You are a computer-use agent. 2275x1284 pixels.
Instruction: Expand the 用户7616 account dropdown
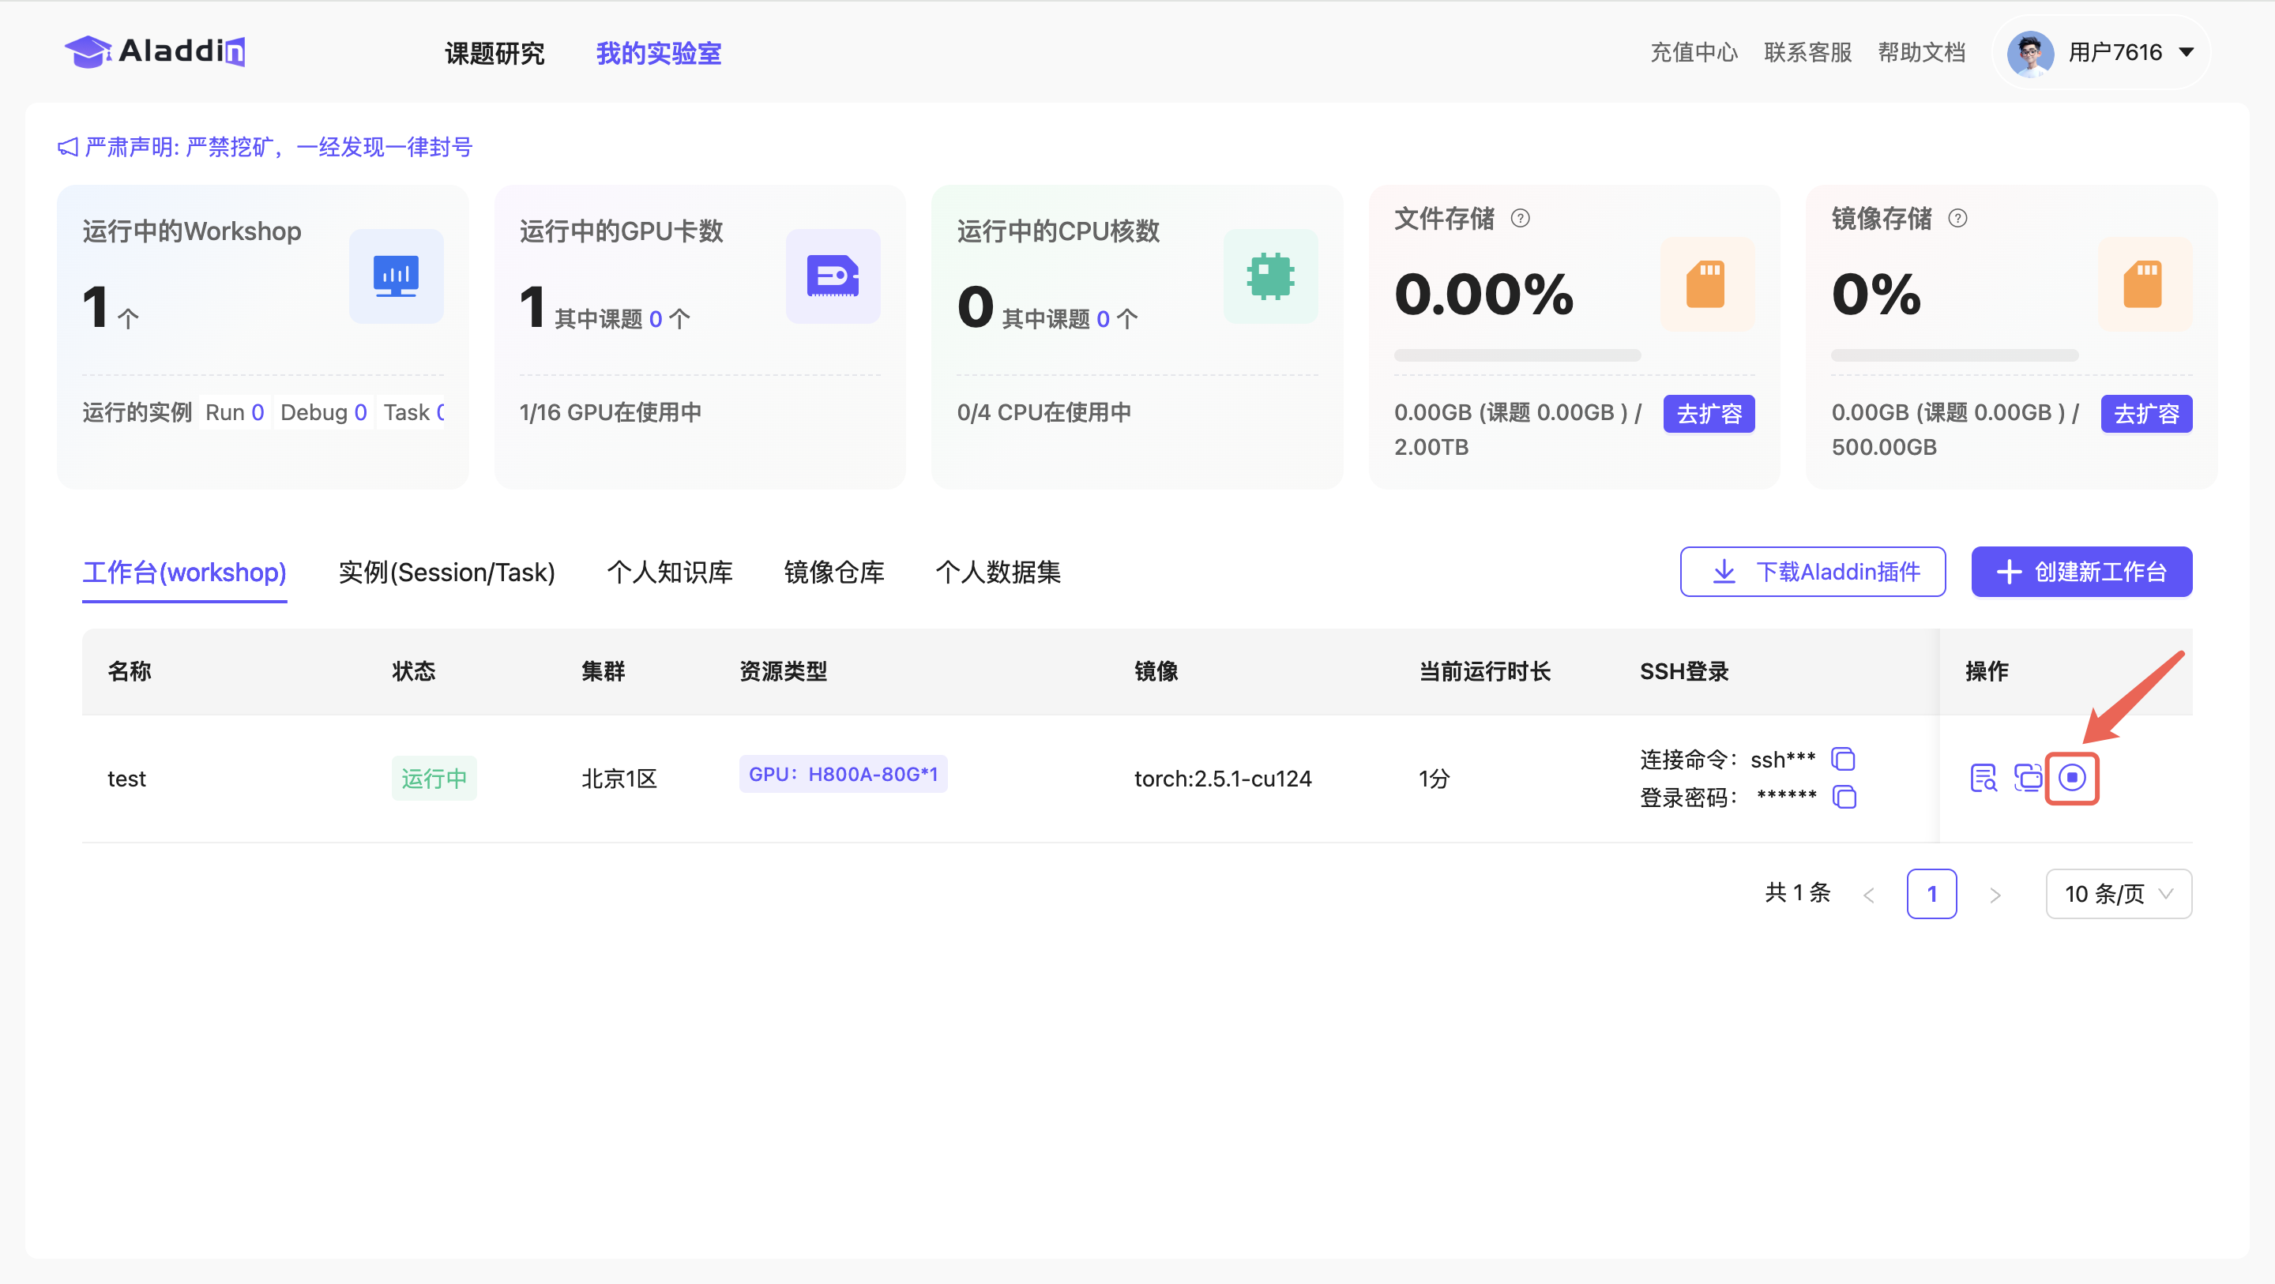pyautogui.click(x=2186, y=52)
